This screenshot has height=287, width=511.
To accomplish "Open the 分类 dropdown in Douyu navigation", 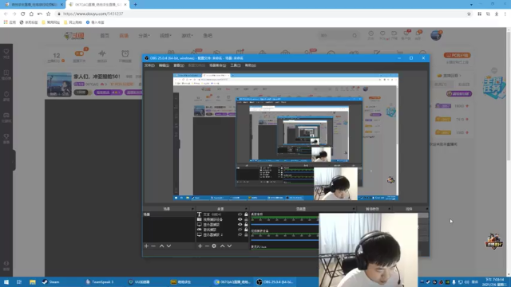I will coord(144,35).
